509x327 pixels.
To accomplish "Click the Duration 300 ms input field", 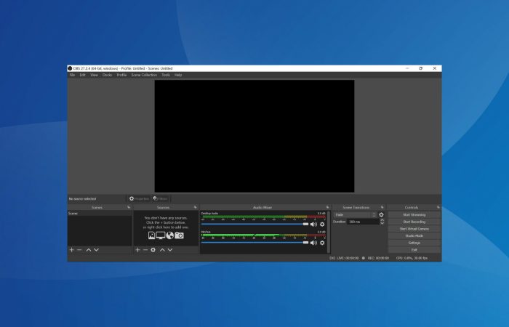I will pyautogui.click(x=363, y=222).
